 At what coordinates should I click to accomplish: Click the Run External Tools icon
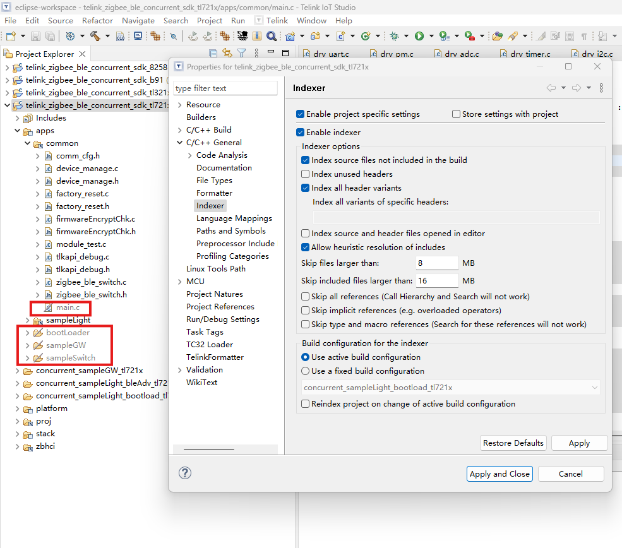pos(470,36)
